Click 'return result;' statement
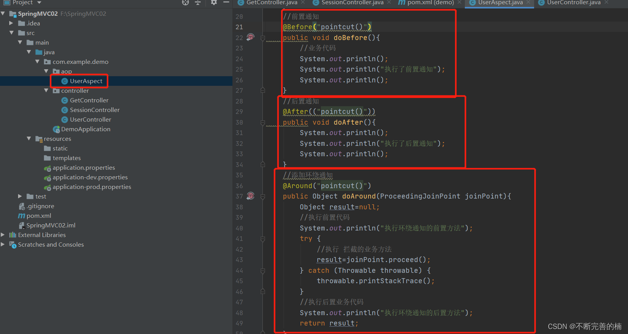The height and width of the screenshot is (334, 628). click(x=329, y=323)
